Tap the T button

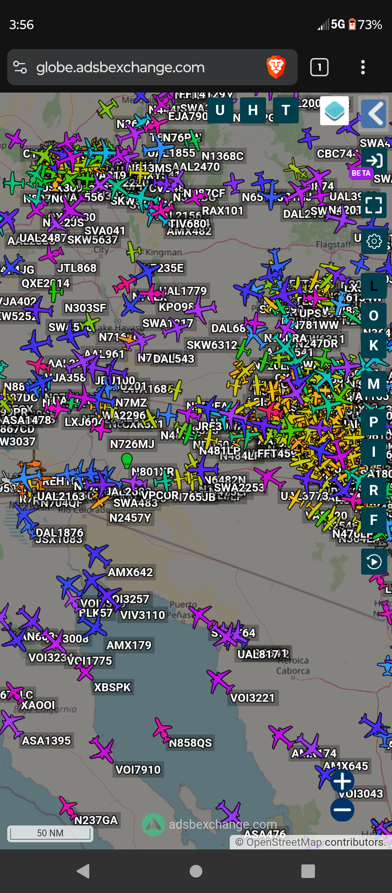click(x=286, y=110)
